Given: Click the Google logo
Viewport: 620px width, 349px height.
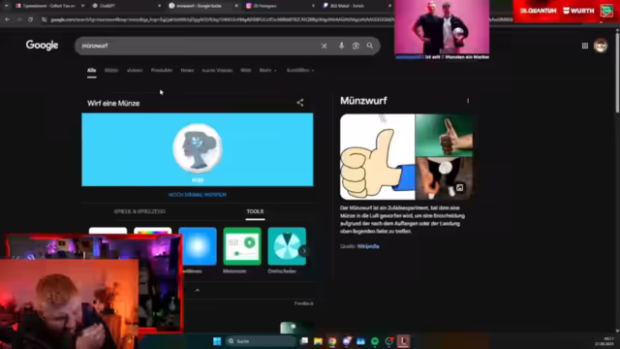Looking at the screenshot, I should coord(42,46).
